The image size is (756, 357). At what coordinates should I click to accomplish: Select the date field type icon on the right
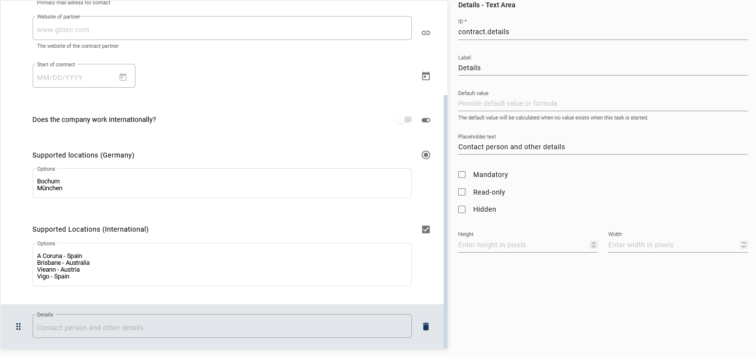426,76
